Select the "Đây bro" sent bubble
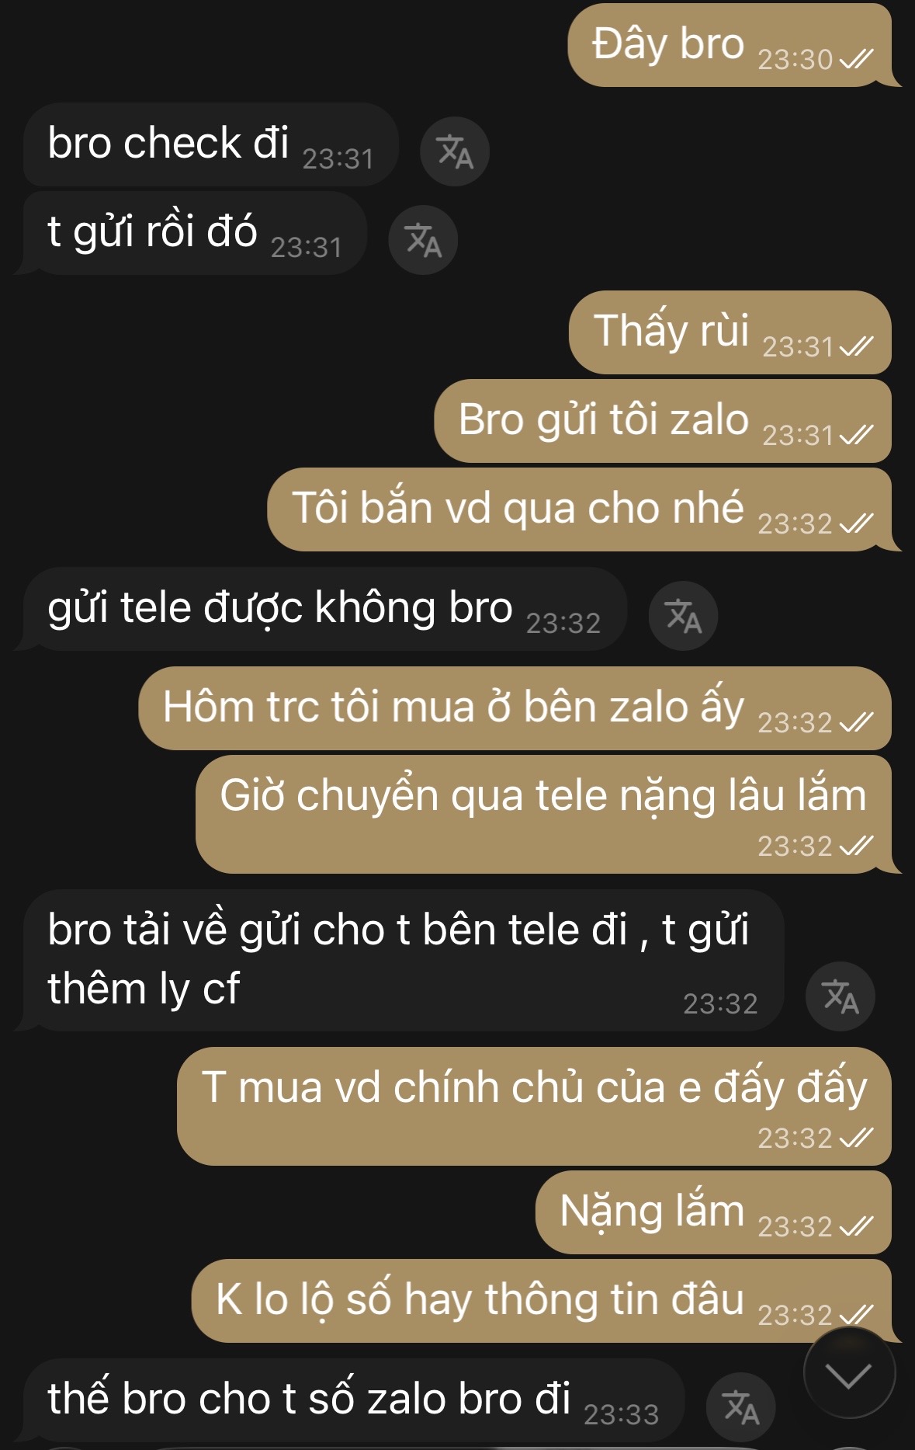 [x=730, y=45]
